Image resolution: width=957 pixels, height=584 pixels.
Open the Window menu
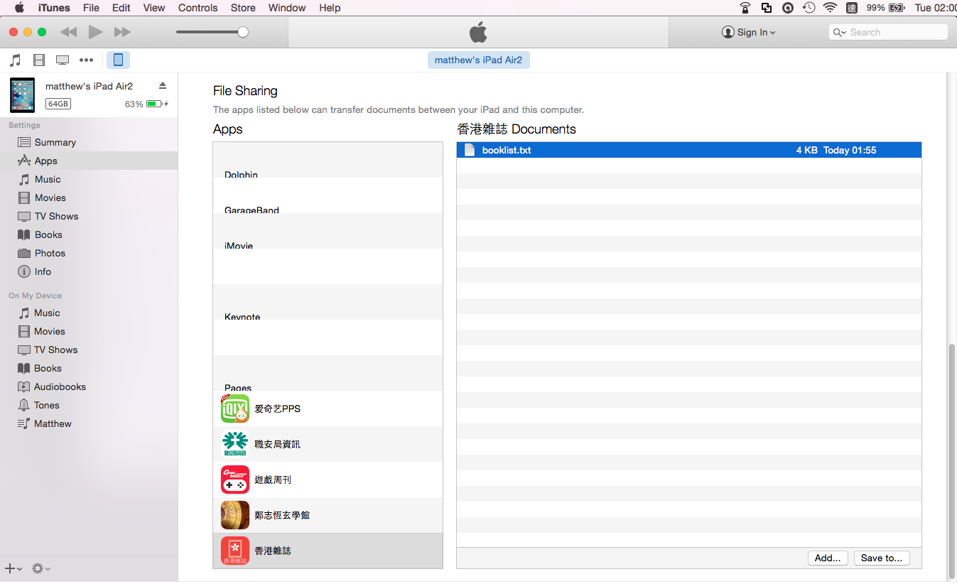point(287,8)
